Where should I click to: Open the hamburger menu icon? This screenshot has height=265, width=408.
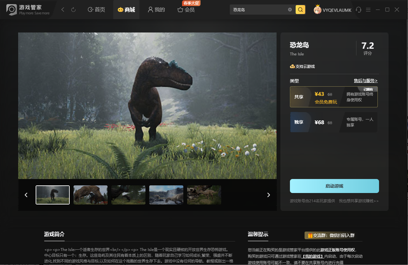pyautogui.click(x=368, y=10)
